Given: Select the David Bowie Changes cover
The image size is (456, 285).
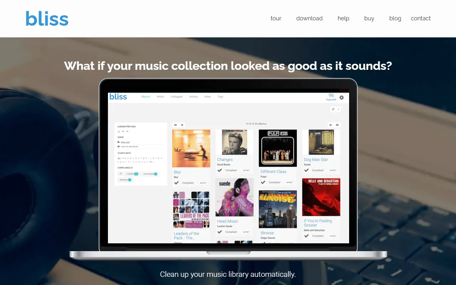Looking at the screenshot, I should tap(234, 142).
